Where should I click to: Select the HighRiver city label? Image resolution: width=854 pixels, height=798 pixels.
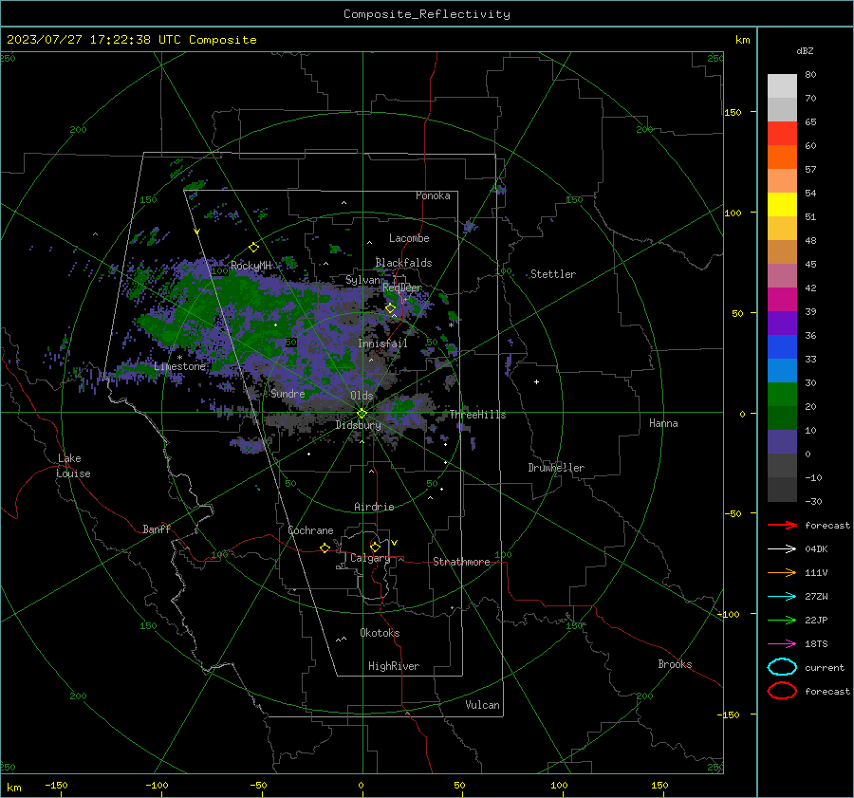point(394,666)
